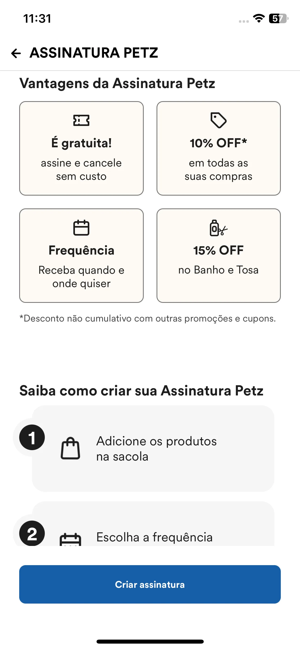Tap the calendar icon above Frequência

click(81, 228)
